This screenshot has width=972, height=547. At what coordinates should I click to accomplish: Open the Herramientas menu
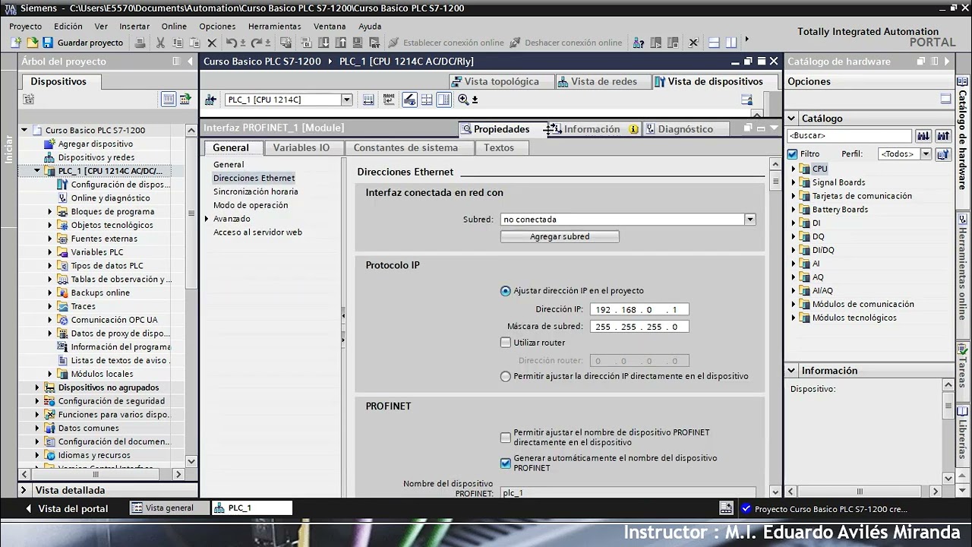(274, 26)
